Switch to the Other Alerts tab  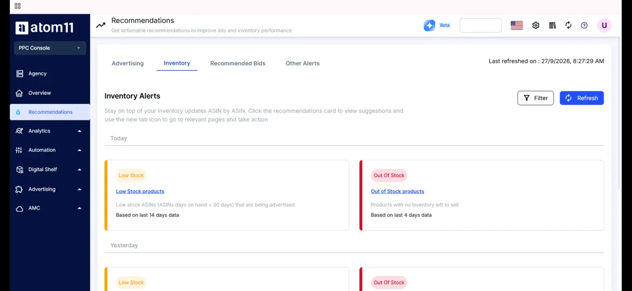[x=303, y=63]
